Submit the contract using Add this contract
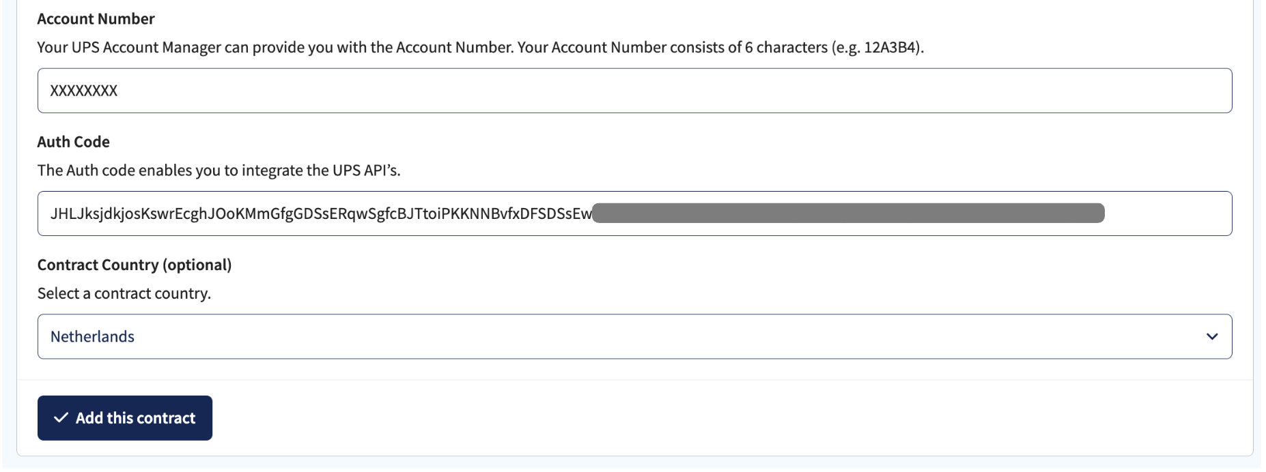1266x472 pixels. (x=124, y=418)
